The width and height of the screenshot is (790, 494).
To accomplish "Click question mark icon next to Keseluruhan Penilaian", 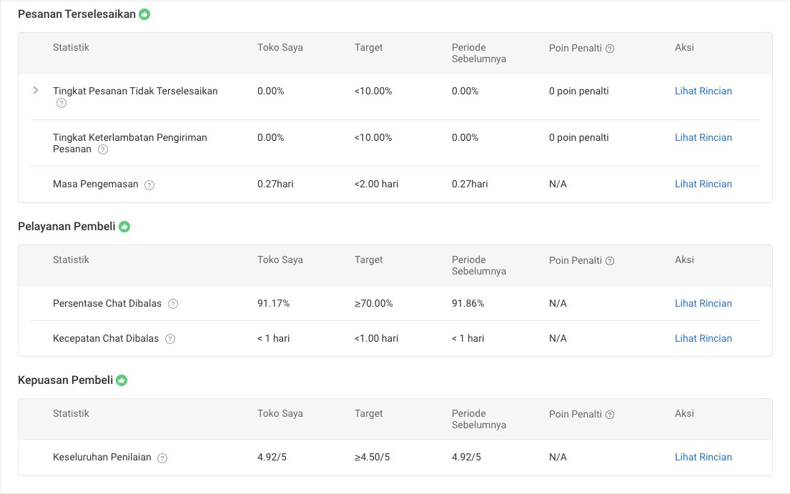I will [x=162, y=458].
